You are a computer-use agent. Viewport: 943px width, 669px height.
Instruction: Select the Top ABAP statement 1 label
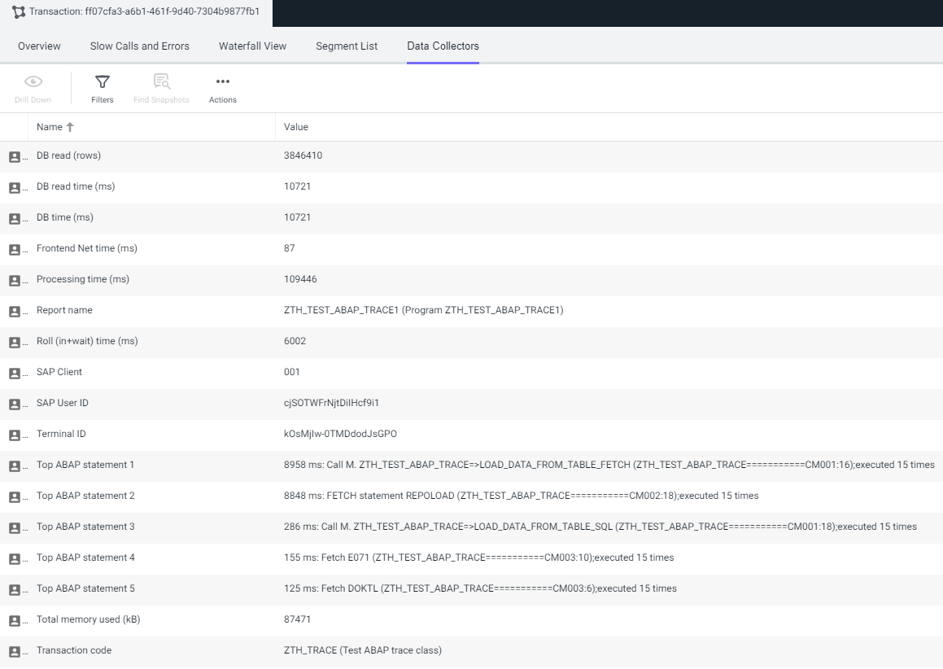point(85,465)
